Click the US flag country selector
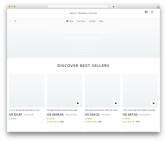This screenshot has height=142, width=167. 146,12
